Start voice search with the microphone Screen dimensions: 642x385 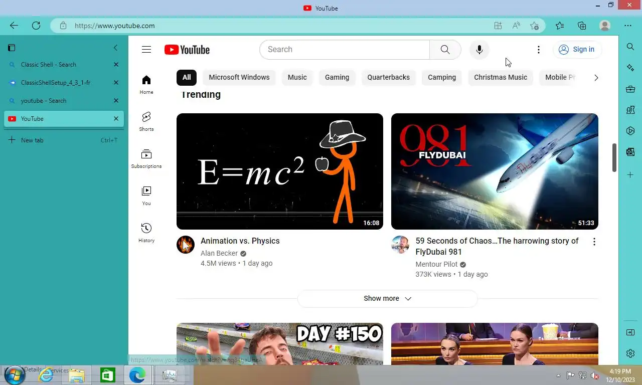(479, 49)
